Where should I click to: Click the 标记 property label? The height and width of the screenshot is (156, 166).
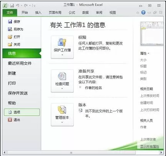(x=143, y=73)
